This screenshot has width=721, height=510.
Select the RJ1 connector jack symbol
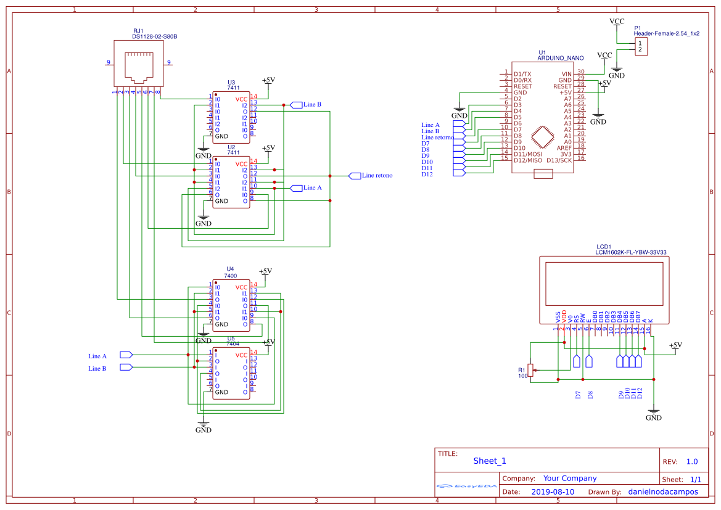coord(139,64)
